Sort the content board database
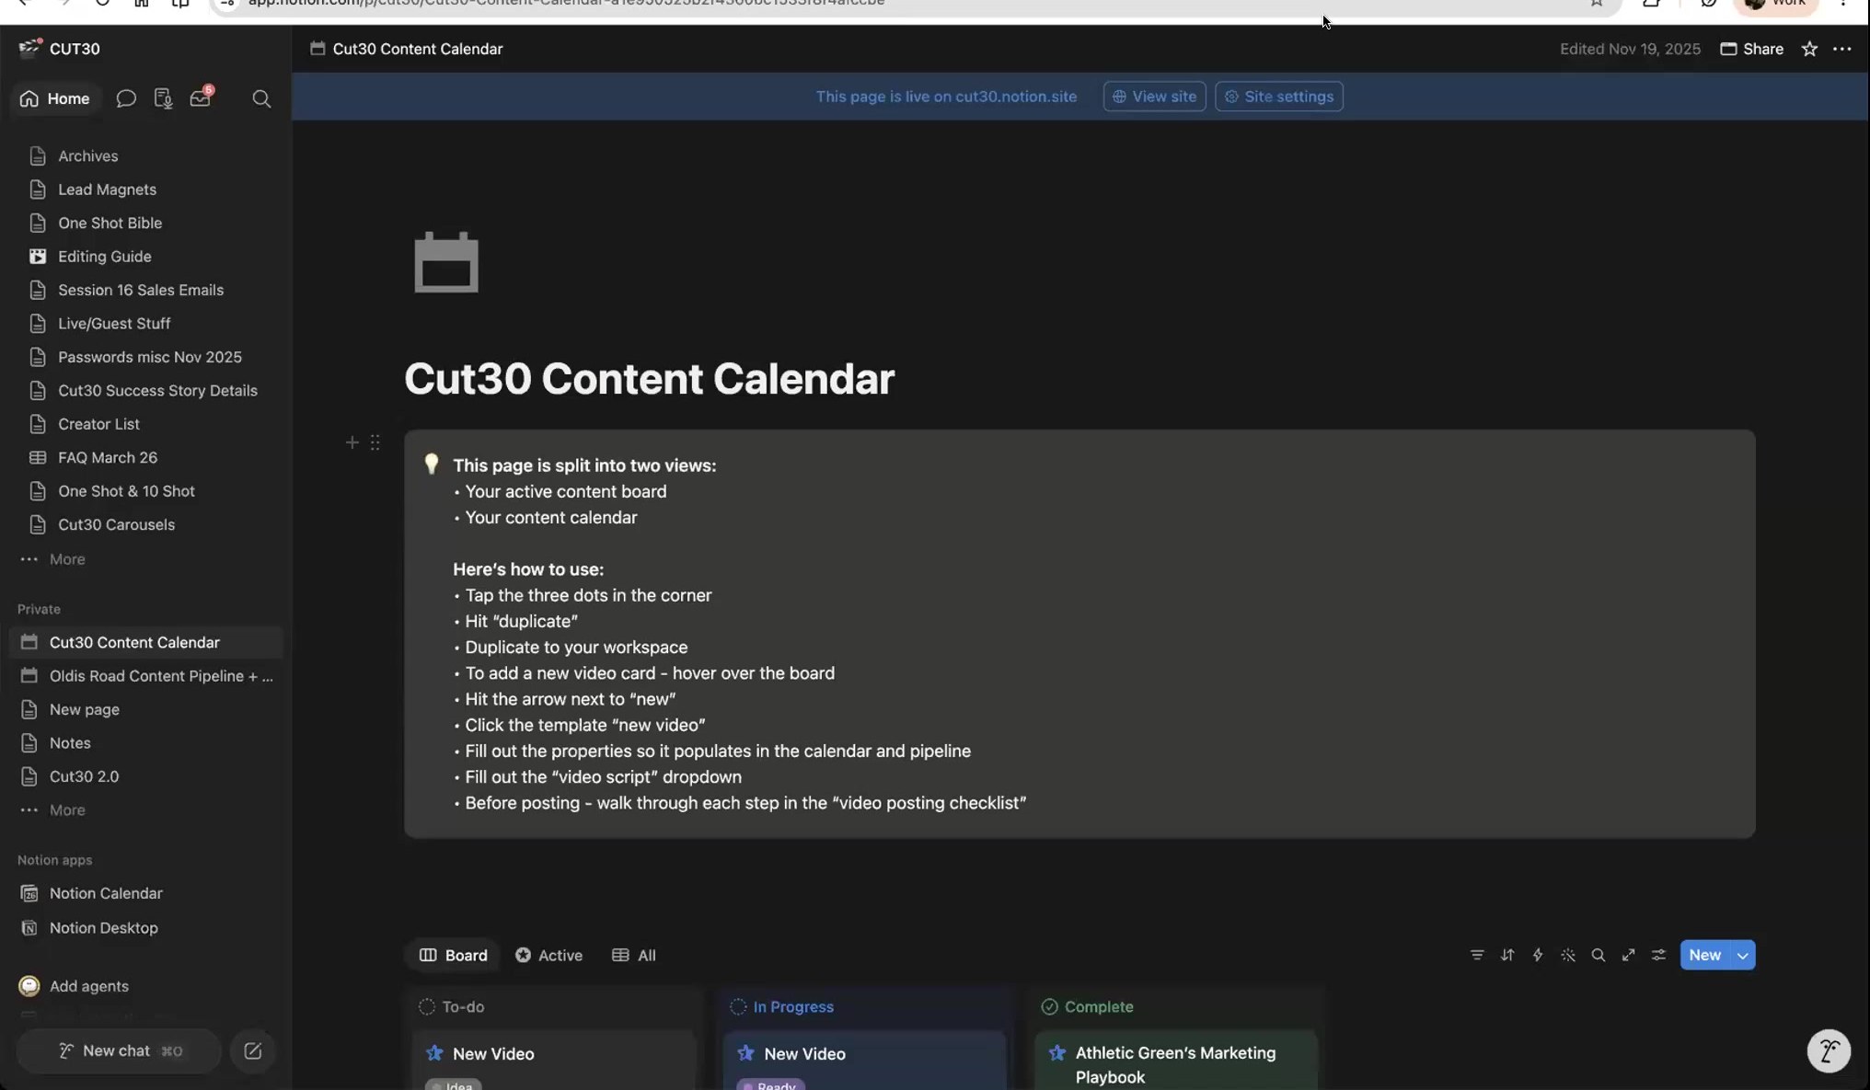Image resolution: width=1870 pixels, height=1090 pixels. 1507,955
